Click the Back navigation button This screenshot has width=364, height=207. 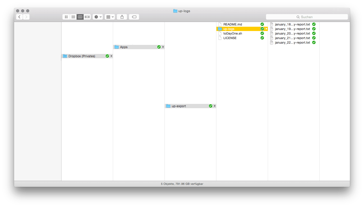[x=19, y=17]
